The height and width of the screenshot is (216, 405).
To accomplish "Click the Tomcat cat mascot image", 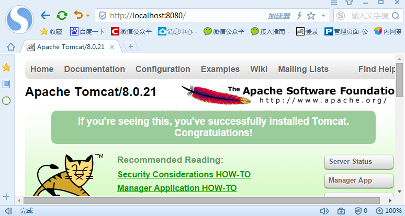I will [69, 175].
